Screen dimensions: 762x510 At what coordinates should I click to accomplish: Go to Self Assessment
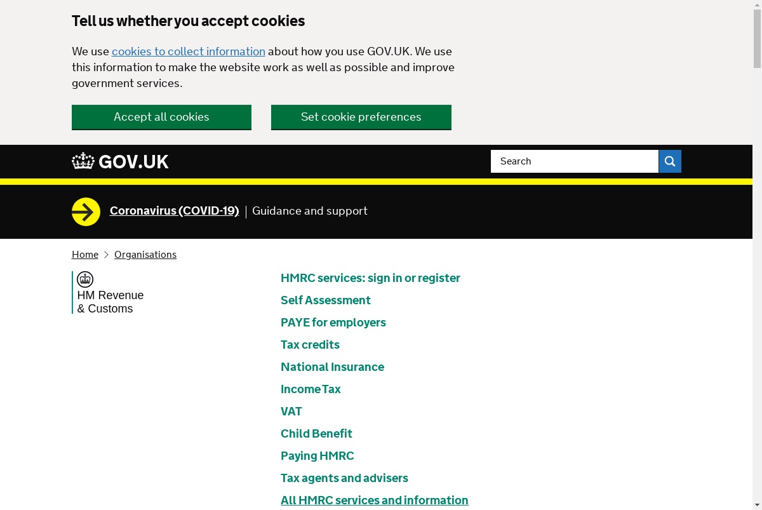point(326,300)
